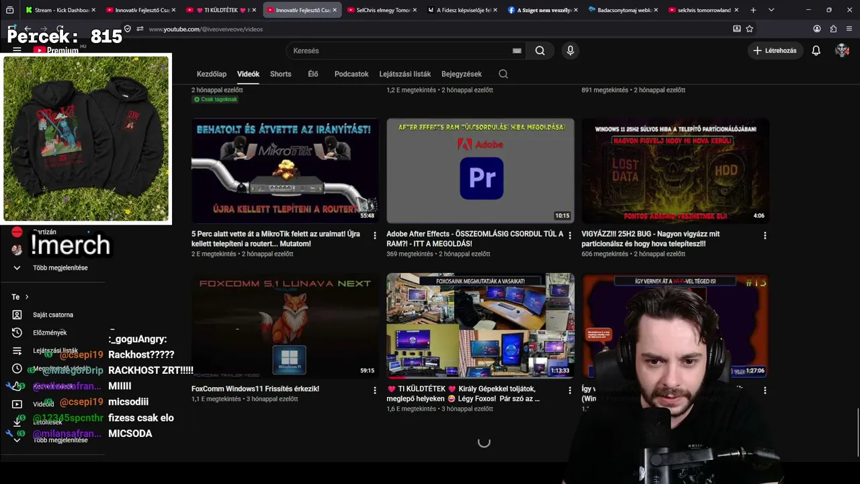Screen dimensions: 860x484
Task: Open the browser main menu
Action: coord(850,29)
